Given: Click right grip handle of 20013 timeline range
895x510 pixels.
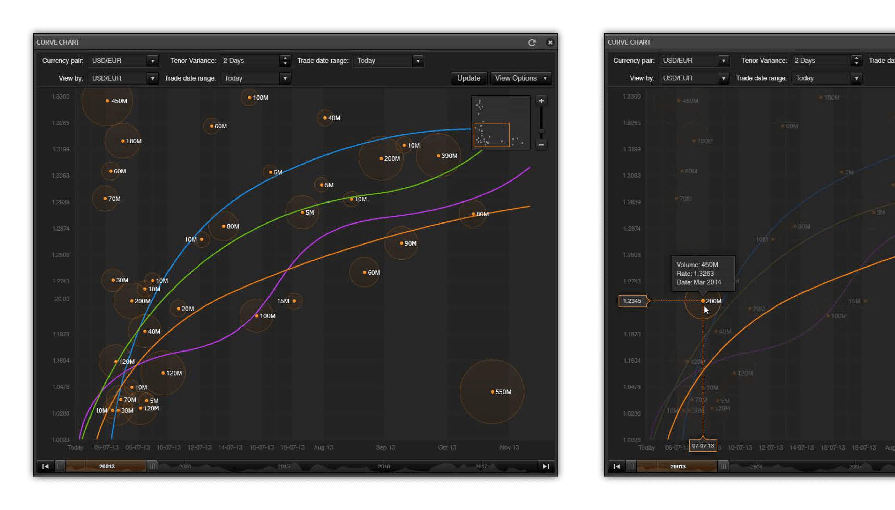Looking at the screenshot, I should (x=152, y=466).
